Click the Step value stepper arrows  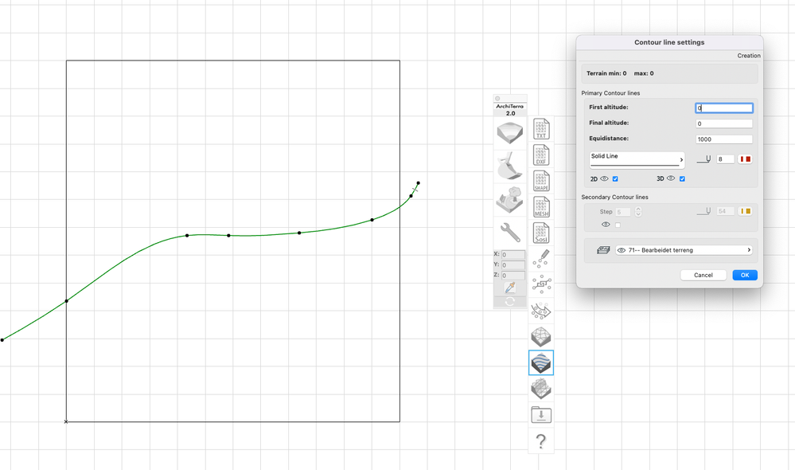point(638,212)
